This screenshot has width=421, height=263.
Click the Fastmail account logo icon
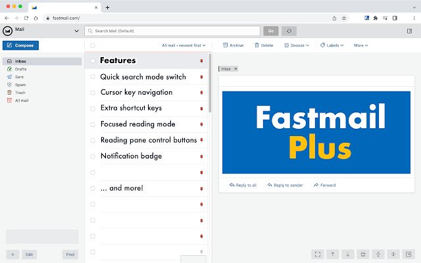click(7, 31)
